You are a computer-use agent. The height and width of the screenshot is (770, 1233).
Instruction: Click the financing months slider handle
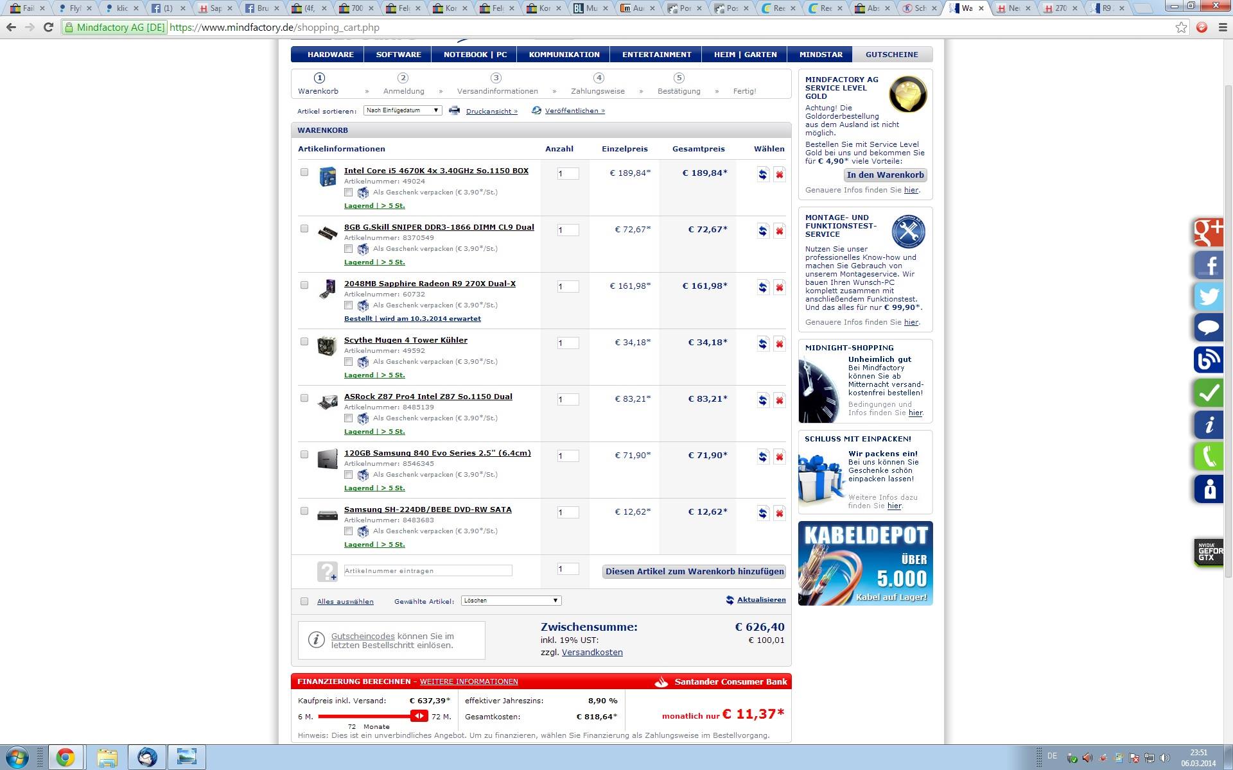(419, 716)
